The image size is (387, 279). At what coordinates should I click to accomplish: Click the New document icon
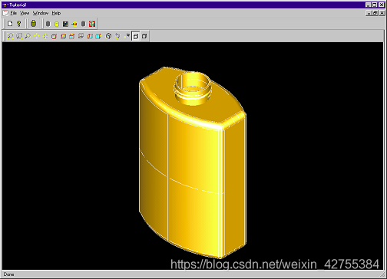[10, 24]
